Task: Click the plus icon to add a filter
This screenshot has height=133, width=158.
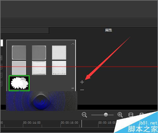Action: coord(82,82)
